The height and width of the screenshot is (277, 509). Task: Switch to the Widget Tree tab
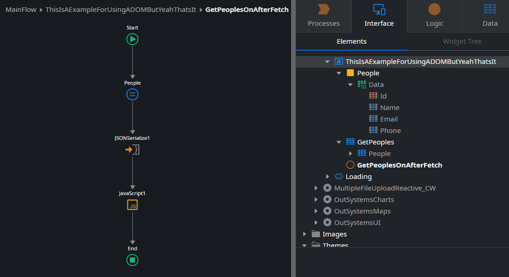coord(462,41)
